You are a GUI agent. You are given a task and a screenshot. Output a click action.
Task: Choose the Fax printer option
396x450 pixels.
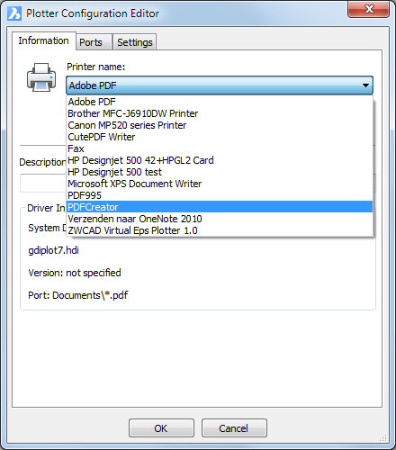click(x=220, y=148)
